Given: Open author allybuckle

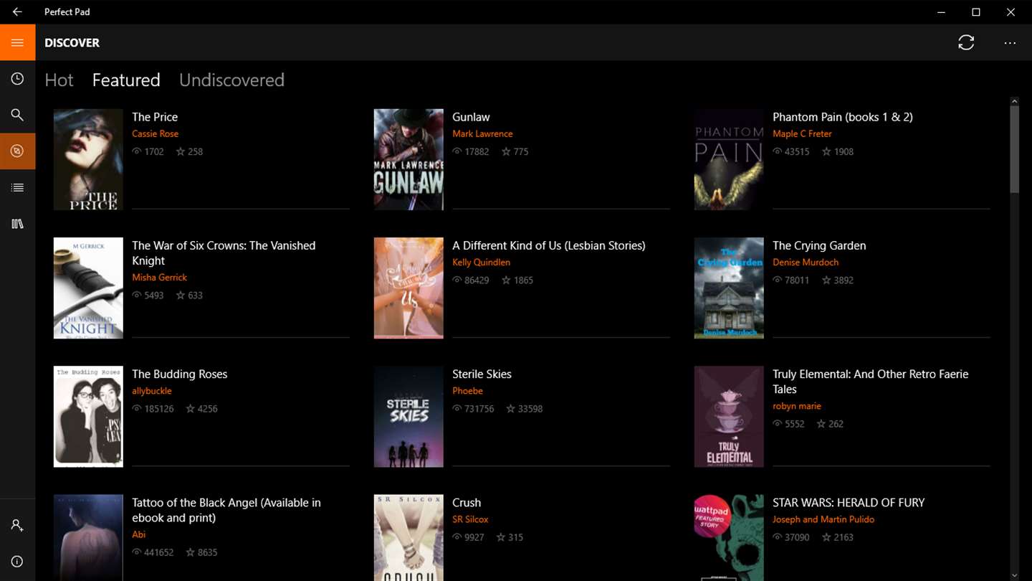Looking at the screenshot, I should [x=152, y=391].
